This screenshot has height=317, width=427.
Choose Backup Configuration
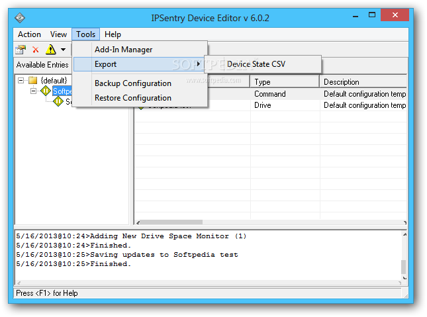(x=140, y=83)
